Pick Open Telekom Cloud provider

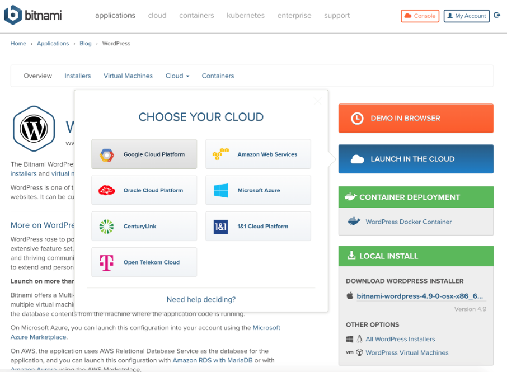pos(144,262)
